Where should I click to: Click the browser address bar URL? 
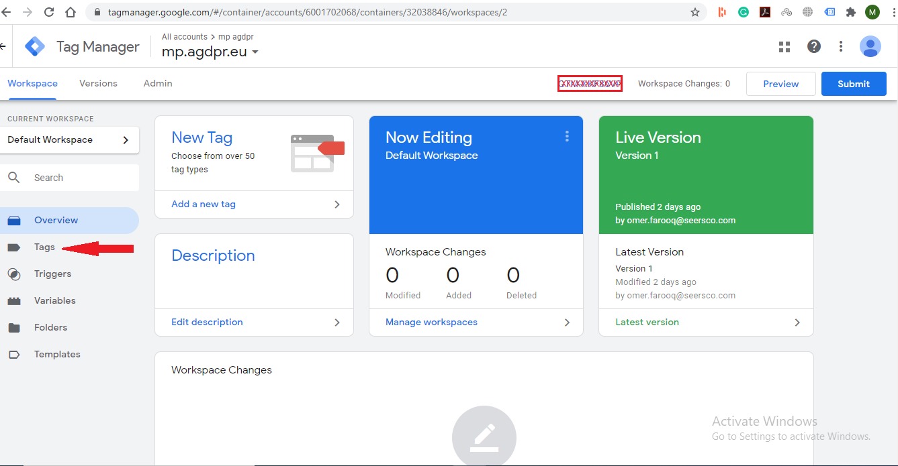pyautogui.click(x=308, y=12)
